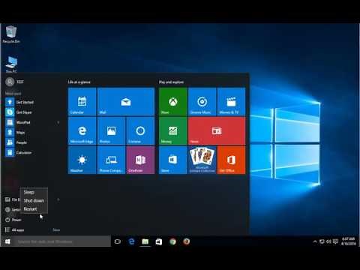Screen dimensions: 360x270
Task: Open the Mail tile
Action: coord(126,101)
